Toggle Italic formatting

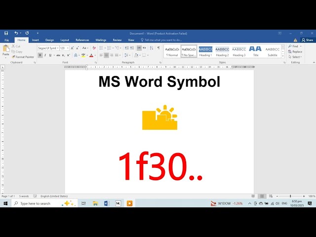[x=45, y=55]
